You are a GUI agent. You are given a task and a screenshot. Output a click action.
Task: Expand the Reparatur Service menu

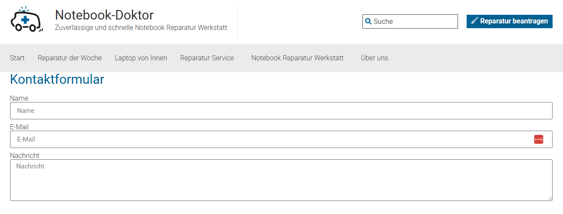[207, 58]
